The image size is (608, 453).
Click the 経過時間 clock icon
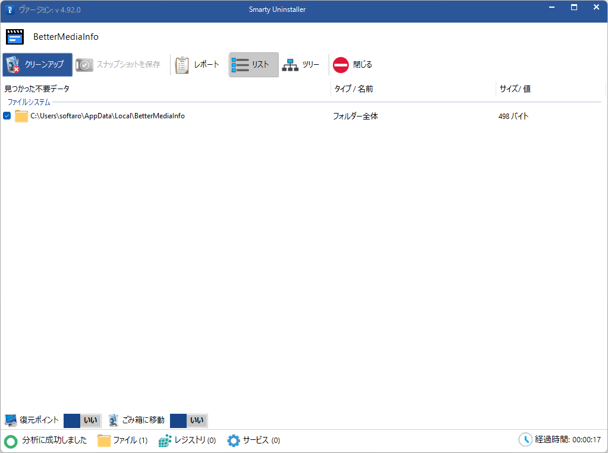(x=525, y=440)
